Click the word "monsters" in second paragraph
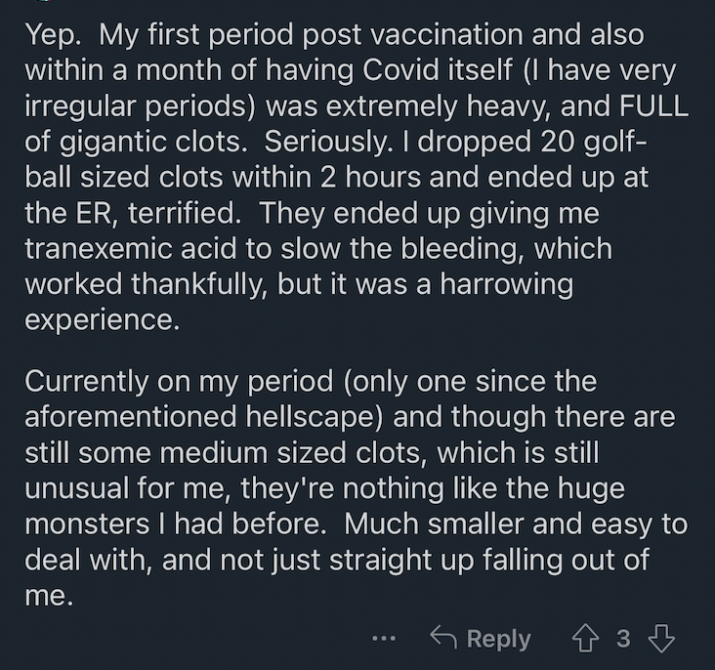715x670 pixels. [87, 524]
